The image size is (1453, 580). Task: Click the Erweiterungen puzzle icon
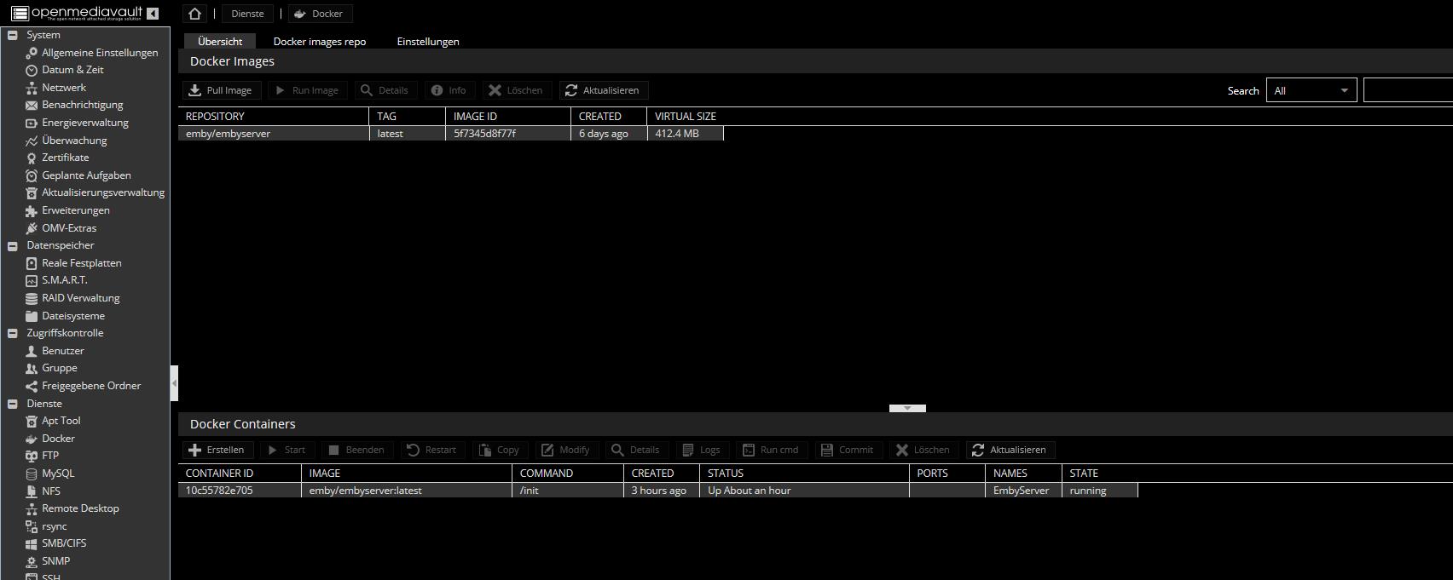[32, 210]
